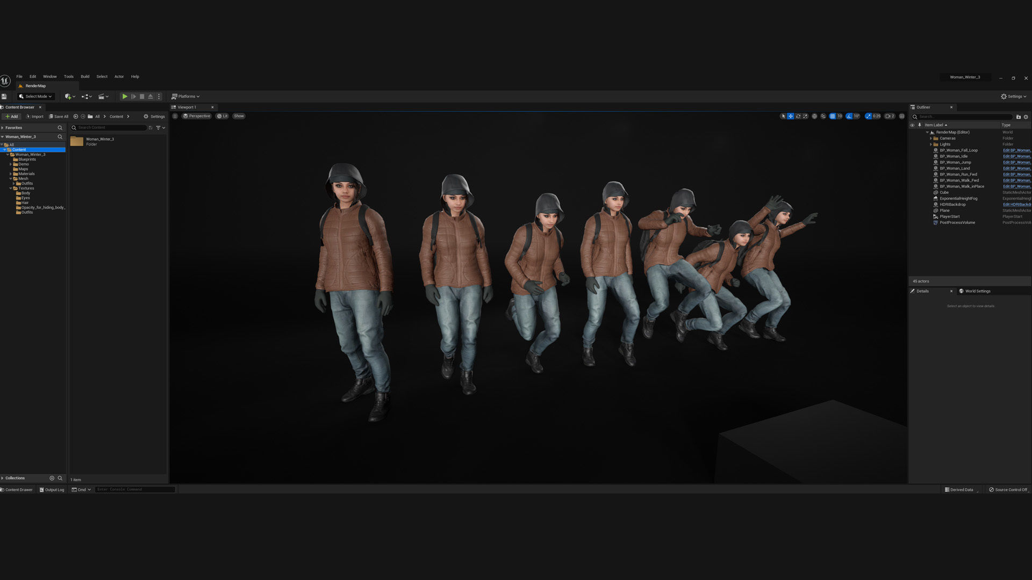Open the Select Mode dropdown

35,97
